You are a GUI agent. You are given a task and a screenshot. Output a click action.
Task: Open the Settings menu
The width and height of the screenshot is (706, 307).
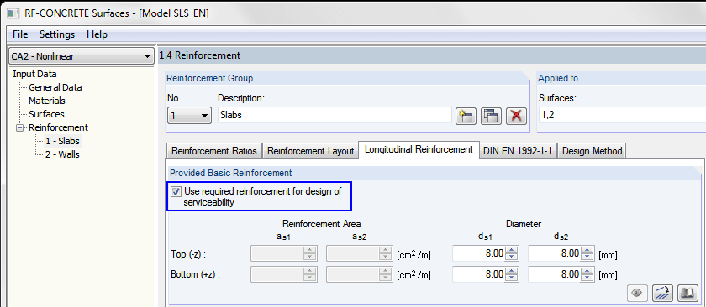tap(57, 34)
